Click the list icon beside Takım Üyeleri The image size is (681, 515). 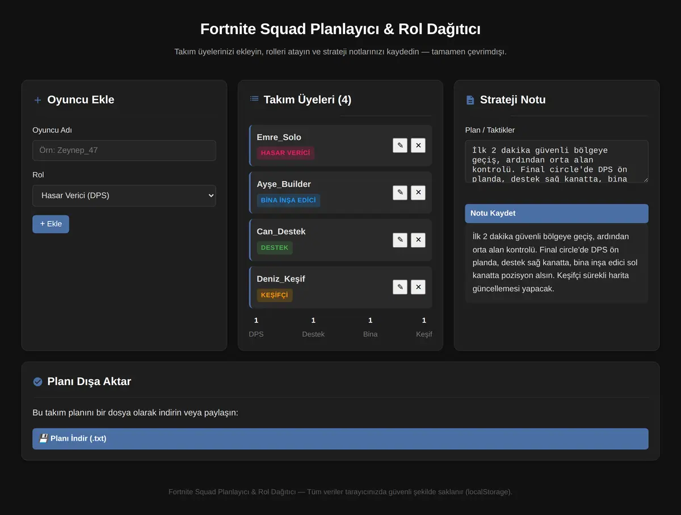coord(254,99)
